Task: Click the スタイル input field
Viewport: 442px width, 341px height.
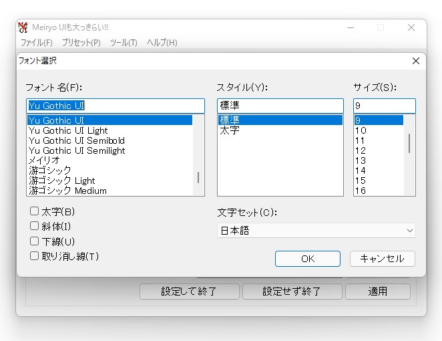Action: (x=280, y=106)
